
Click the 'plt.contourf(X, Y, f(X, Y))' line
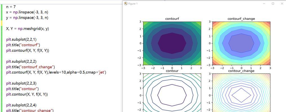tap(28, 51)
